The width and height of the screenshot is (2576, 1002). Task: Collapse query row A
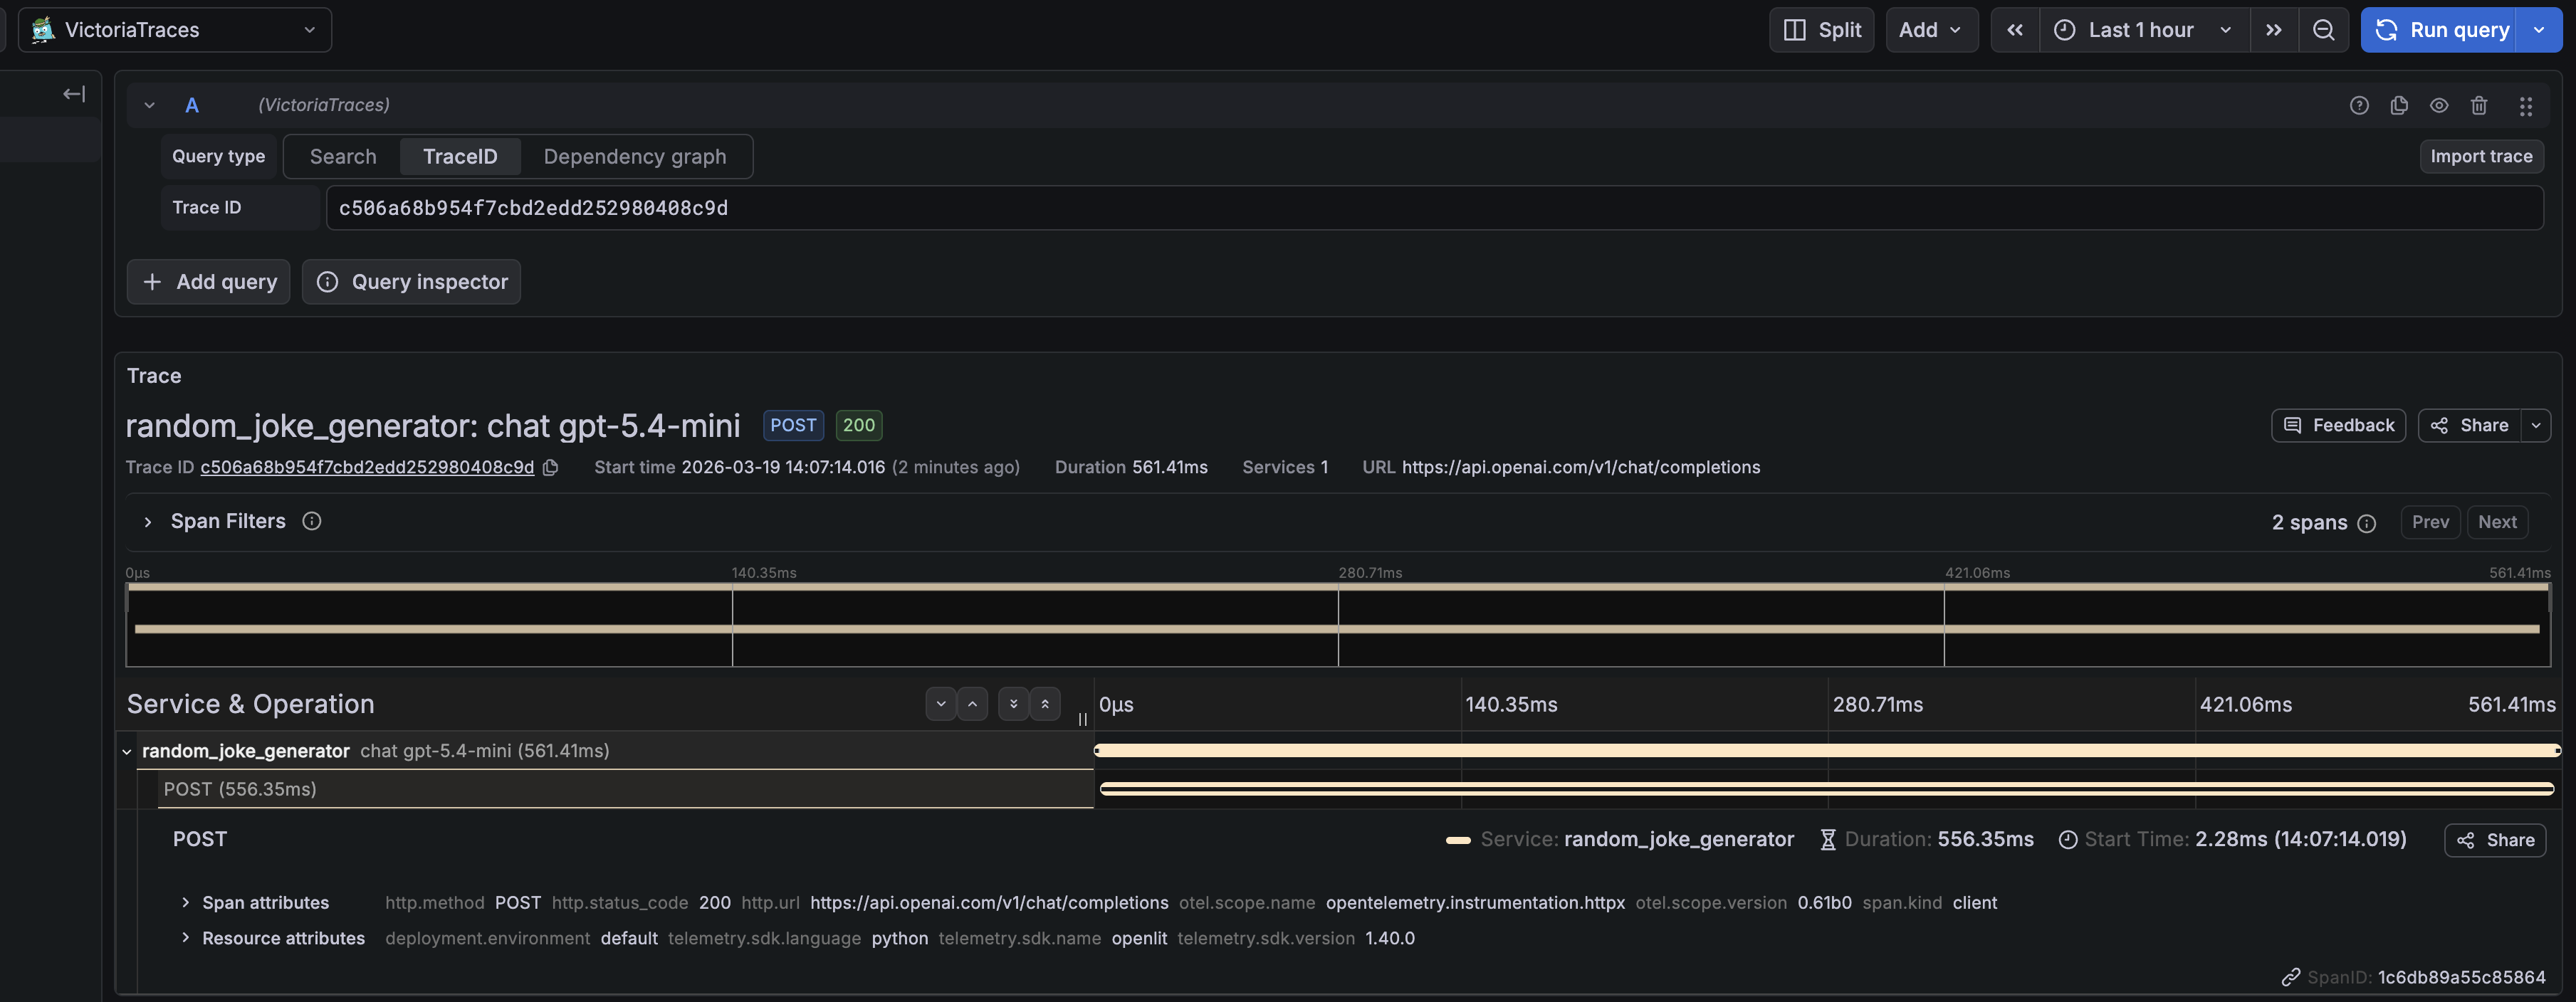[x=149, y=105]
